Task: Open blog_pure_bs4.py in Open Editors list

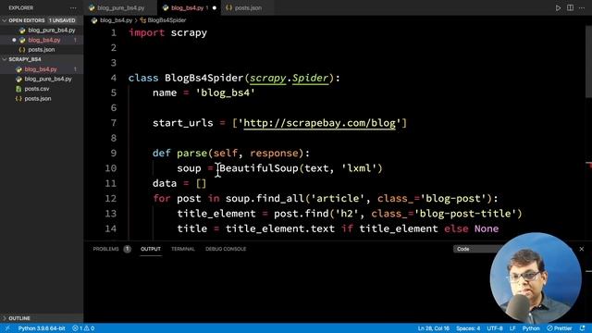Action: tap(52, 31)
